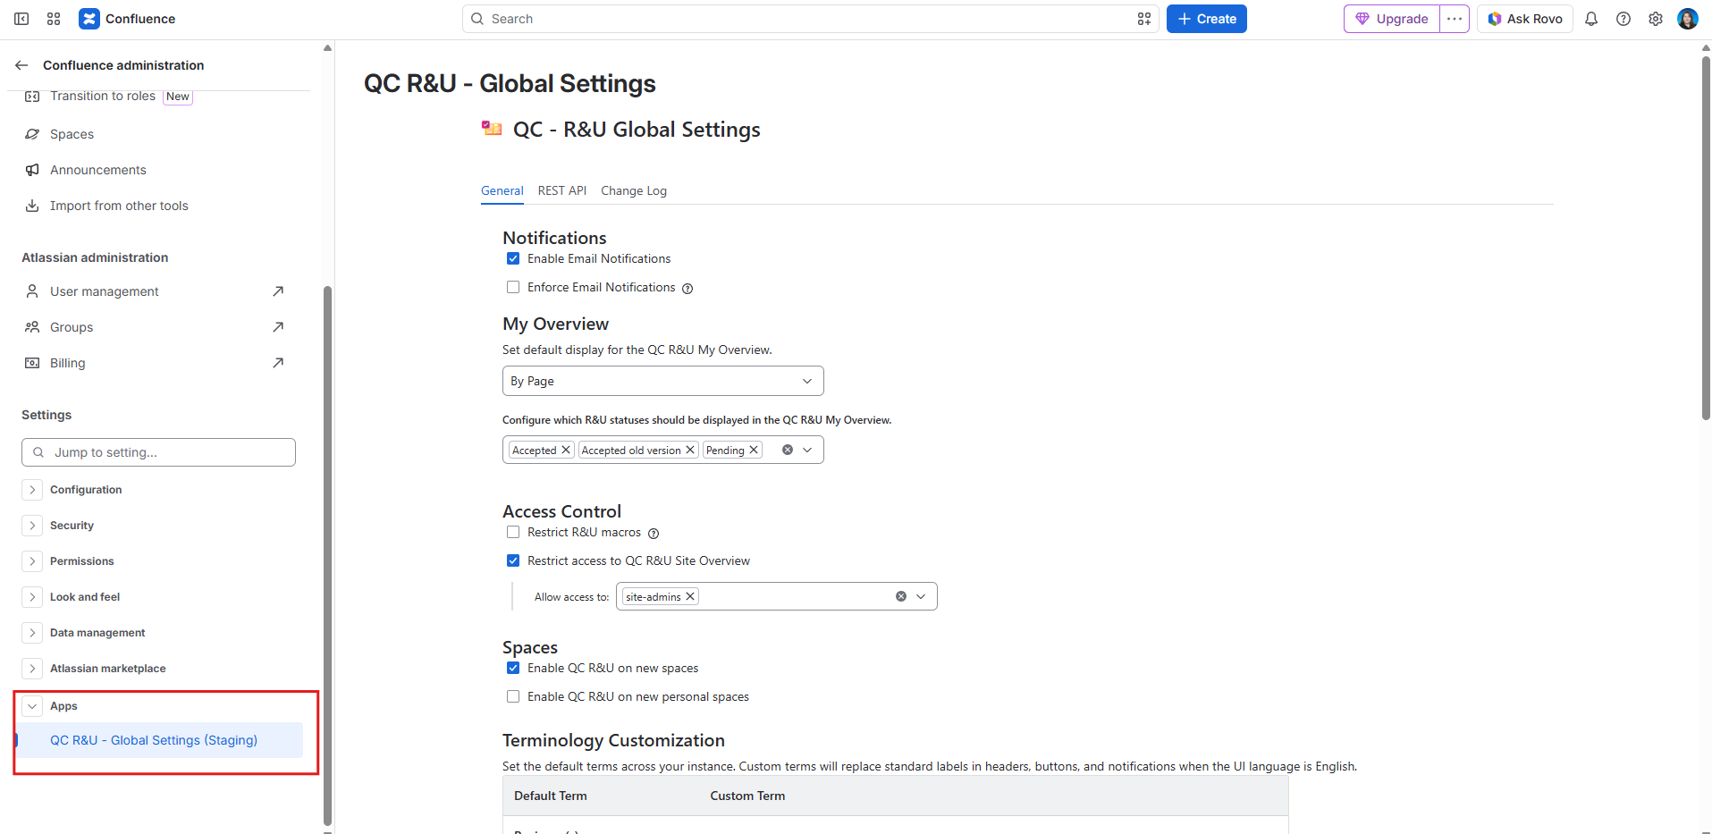Open the app switcher grid icon
Screen dimensions: 1712x834
click(54, 19)
